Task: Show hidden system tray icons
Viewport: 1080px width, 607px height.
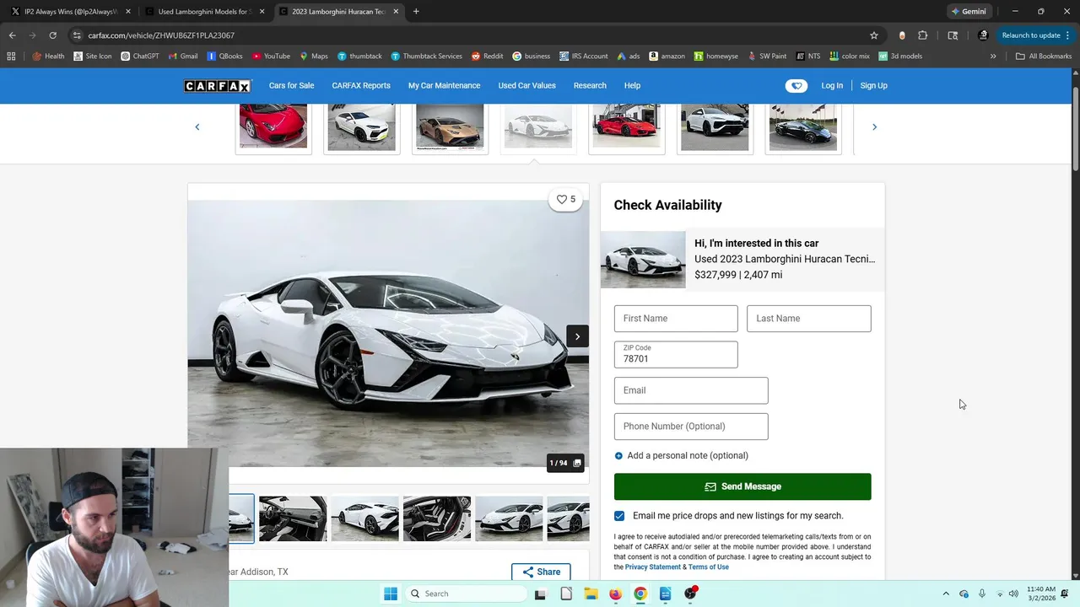Action: coord(946,594)
